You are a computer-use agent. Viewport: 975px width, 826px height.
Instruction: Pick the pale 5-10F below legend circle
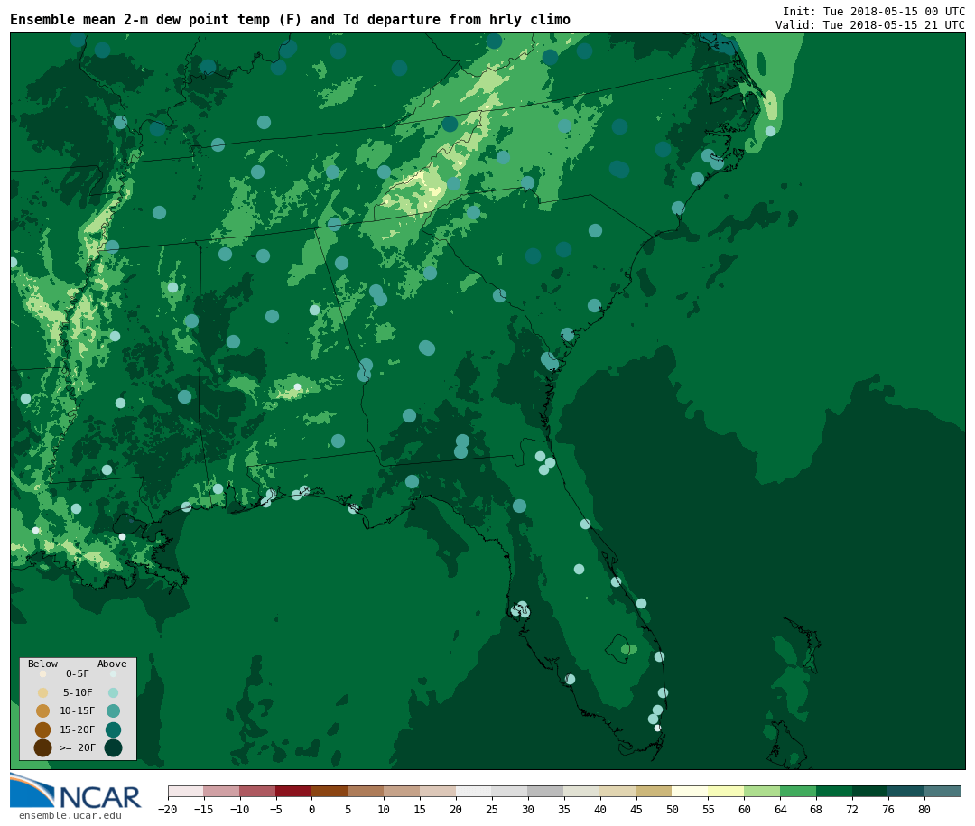pos(42,692)
